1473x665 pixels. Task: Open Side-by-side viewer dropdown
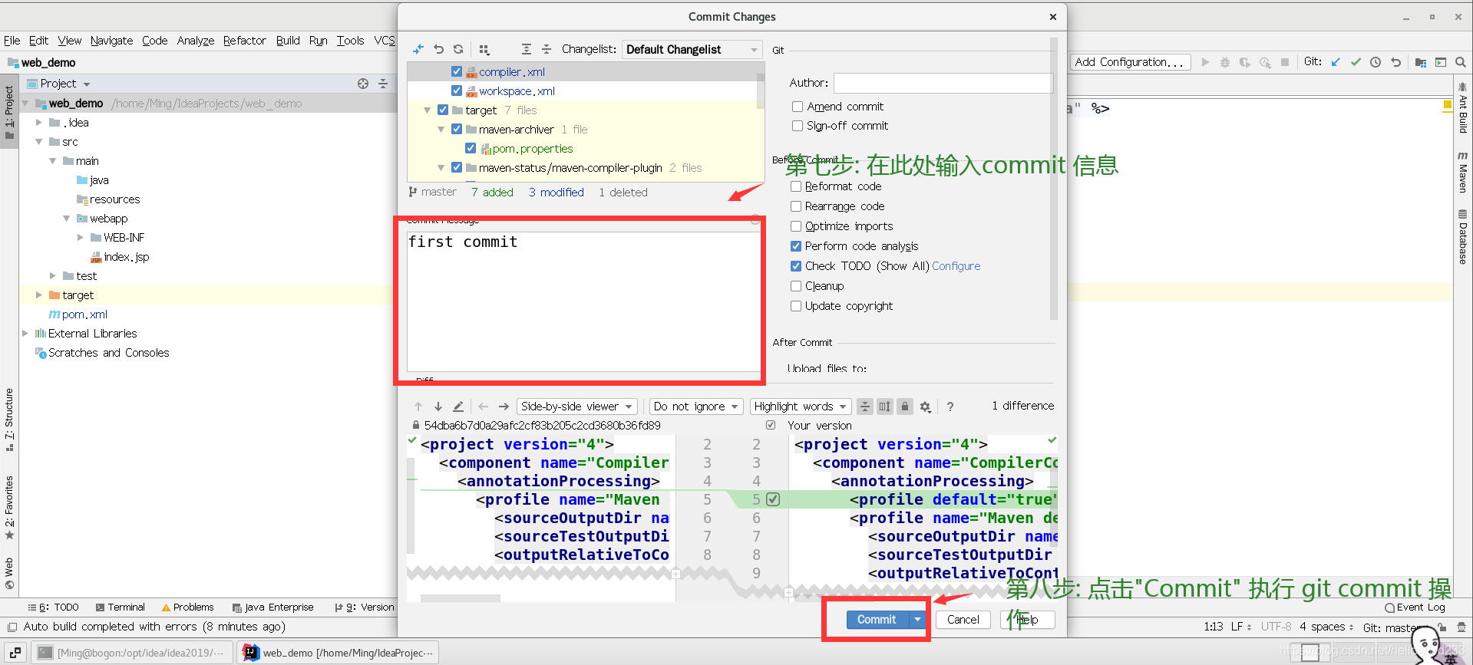click(576, 407)
